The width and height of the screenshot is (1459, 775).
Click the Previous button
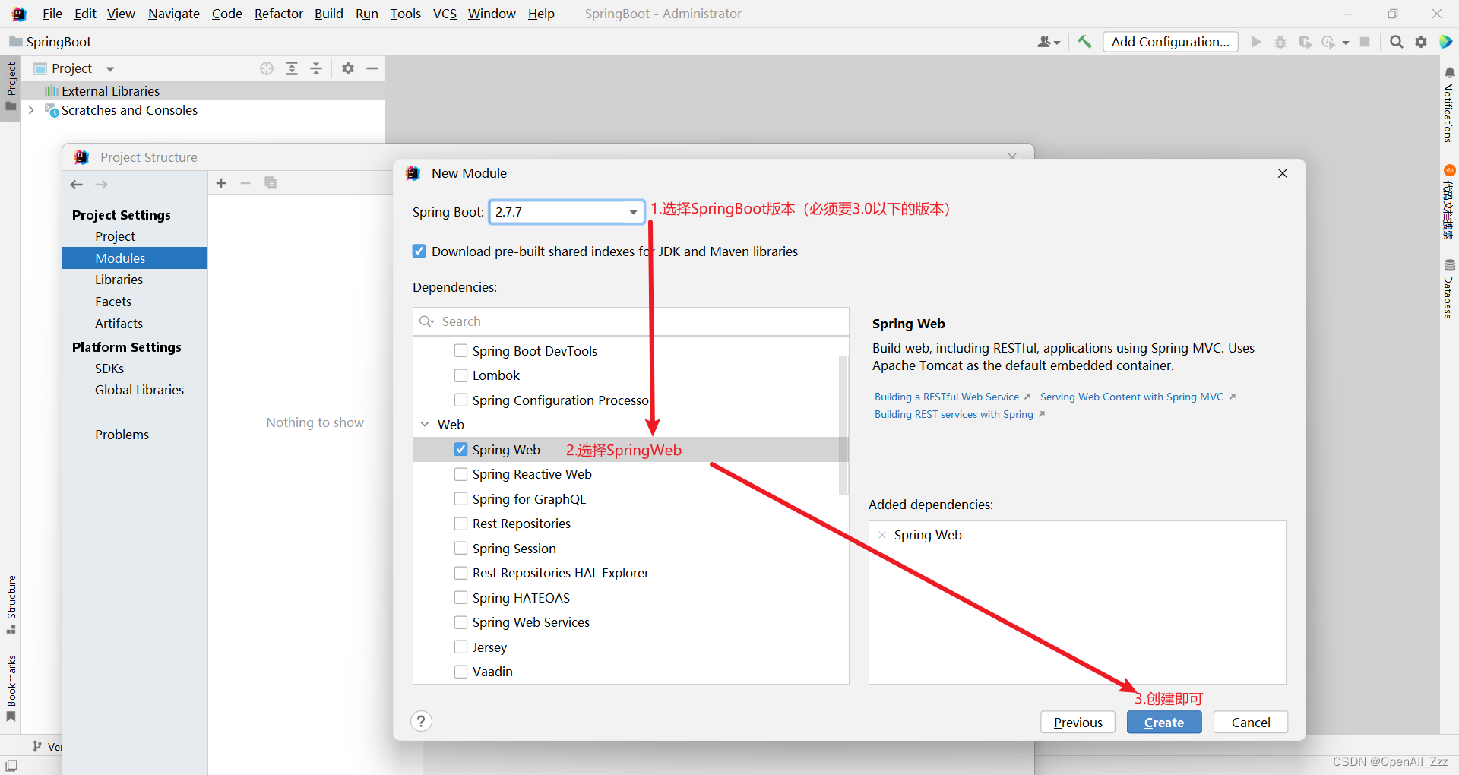click(1078, 722)
